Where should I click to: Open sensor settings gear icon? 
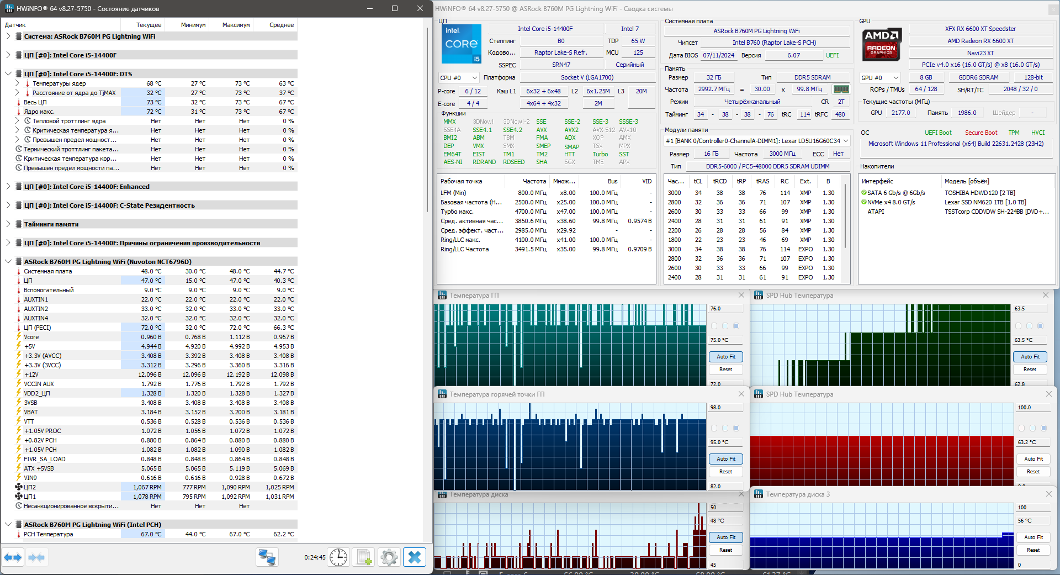(x=389, y=557)
